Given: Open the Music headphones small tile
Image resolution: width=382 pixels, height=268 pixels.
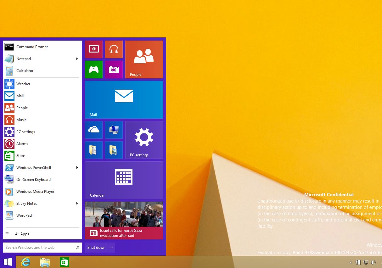Looking at the screenshot, I should [114, 49].
